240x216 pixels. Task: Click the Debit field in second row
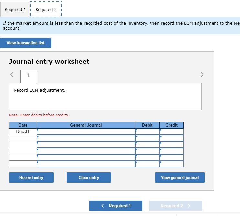point(147,138)
